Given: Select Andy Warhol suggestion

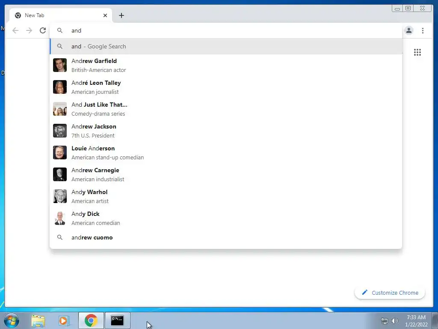Looking at the screenshot, I should (226, 196).
